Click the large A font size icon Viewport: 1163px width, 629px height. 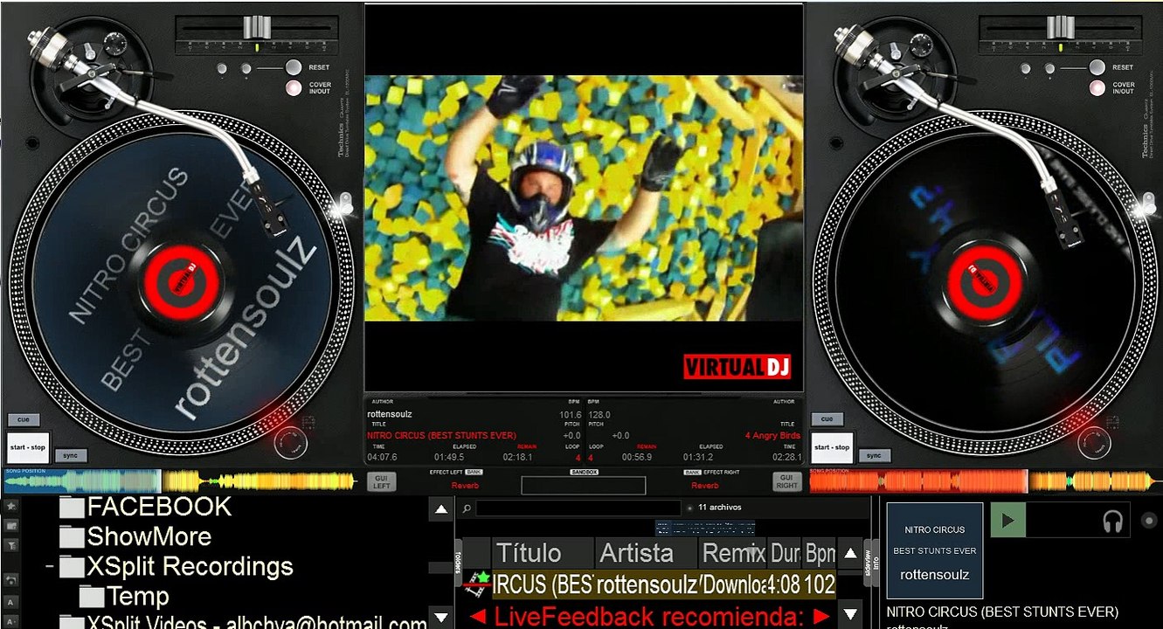pos(10,602)
